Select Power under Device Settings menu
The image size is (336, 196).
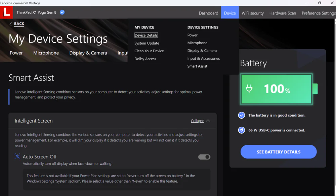193,35
